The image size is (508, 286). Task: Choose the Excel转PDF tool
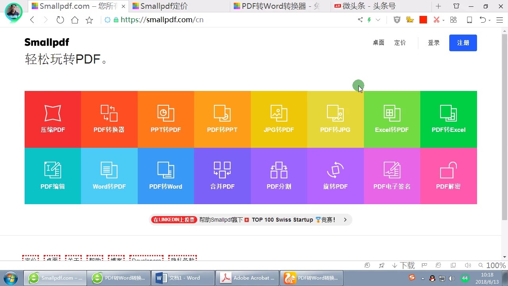pyautogui.click(x=392, y=119)
